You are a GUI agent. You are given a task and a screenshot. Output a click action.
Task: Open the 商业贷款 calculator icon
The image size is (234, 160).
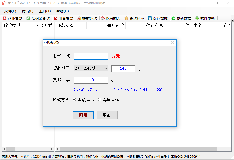click(12, 18)
